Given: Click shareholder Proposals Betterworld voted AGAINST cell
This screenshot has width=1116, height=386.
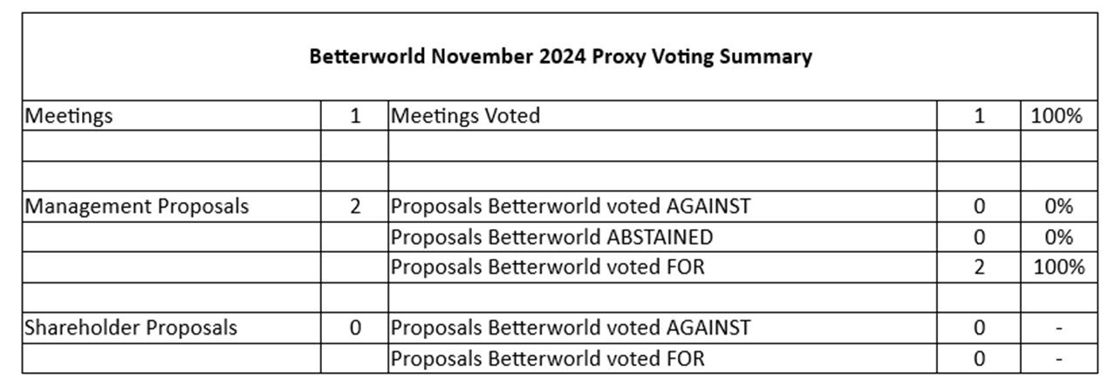Looking at the screenshot, I should (663, 328).
